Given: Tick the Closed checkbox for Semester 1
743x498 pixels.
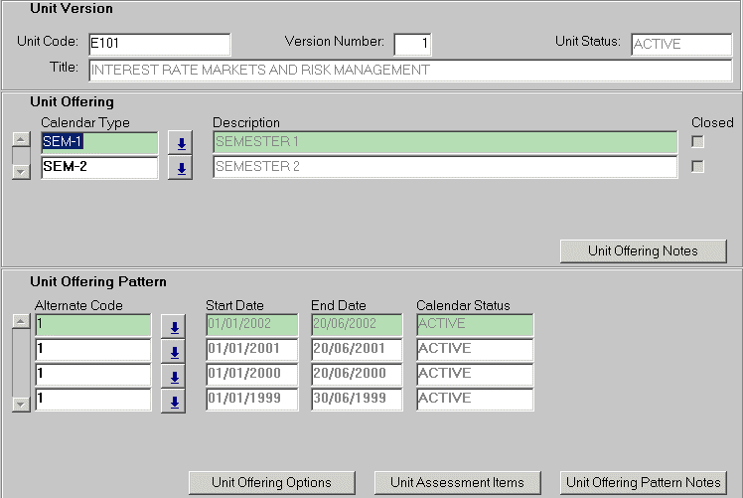Looking at the screenshot, I should pos(697,142).
